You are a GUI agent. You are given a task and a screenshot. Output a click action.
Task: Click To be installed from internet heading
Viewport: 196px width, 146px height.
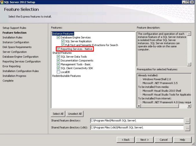pyautogui.click(x=155, y=99)
